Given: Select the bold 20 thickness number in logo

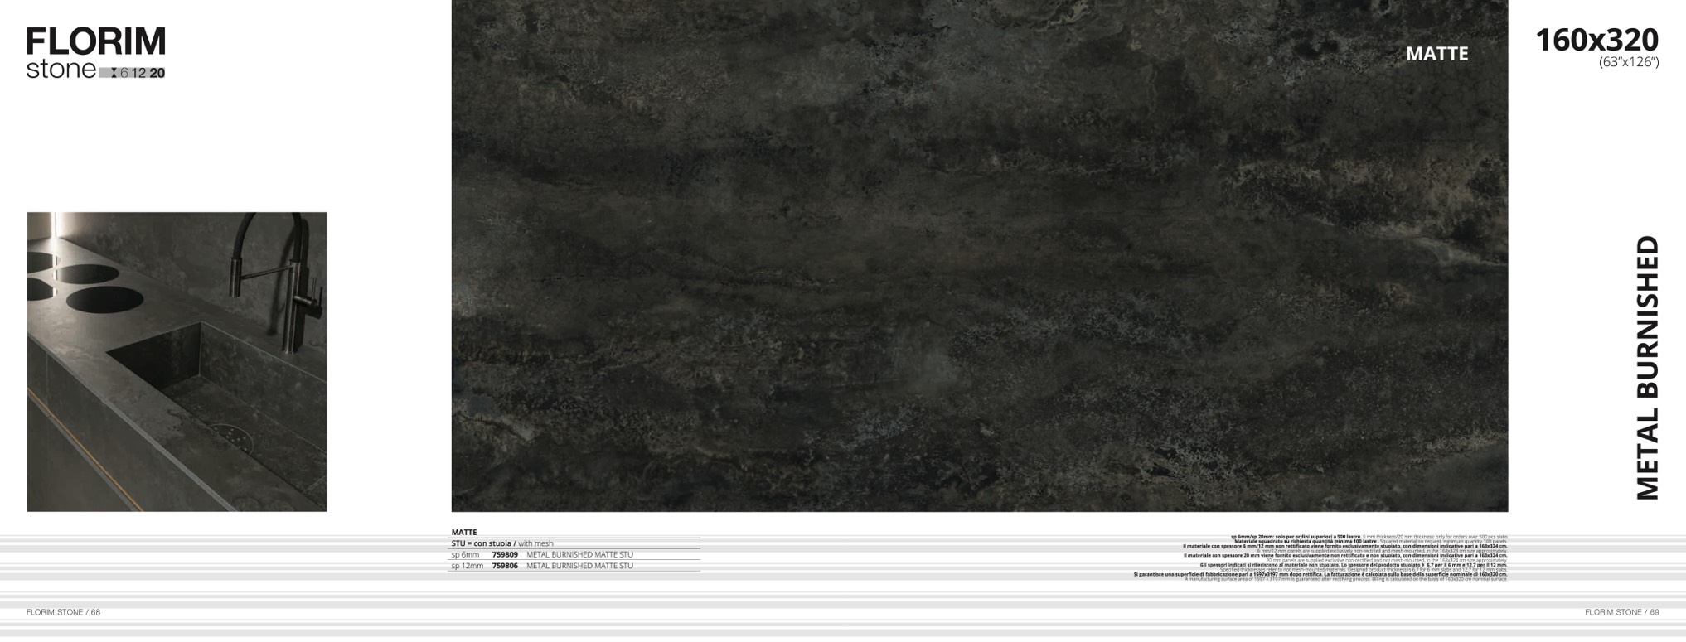Looking at the screenshot, I should 157,73.
